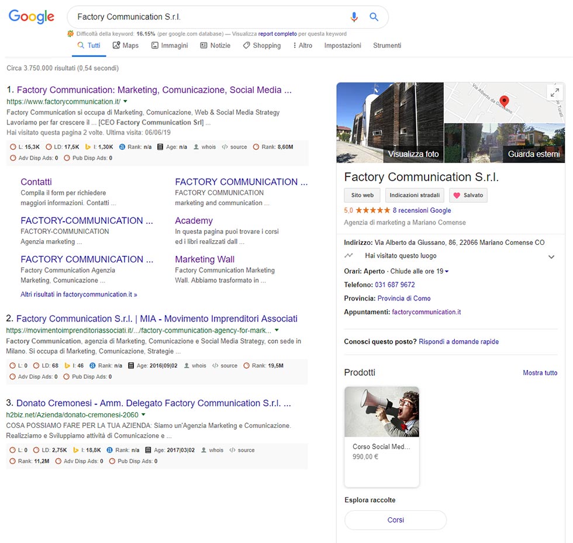The height and width of the screenshot is (543, 573).
Task: Open dropdown arrow beside h2biz.net URL
Action: (143, 414)
